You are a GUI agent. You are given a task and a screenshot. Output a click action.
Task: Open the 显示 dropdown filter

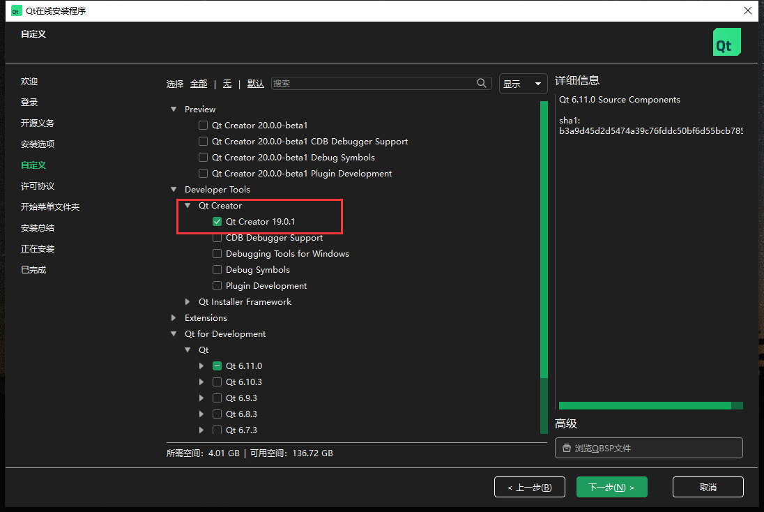pyautogui.click(x=523, y=84)
